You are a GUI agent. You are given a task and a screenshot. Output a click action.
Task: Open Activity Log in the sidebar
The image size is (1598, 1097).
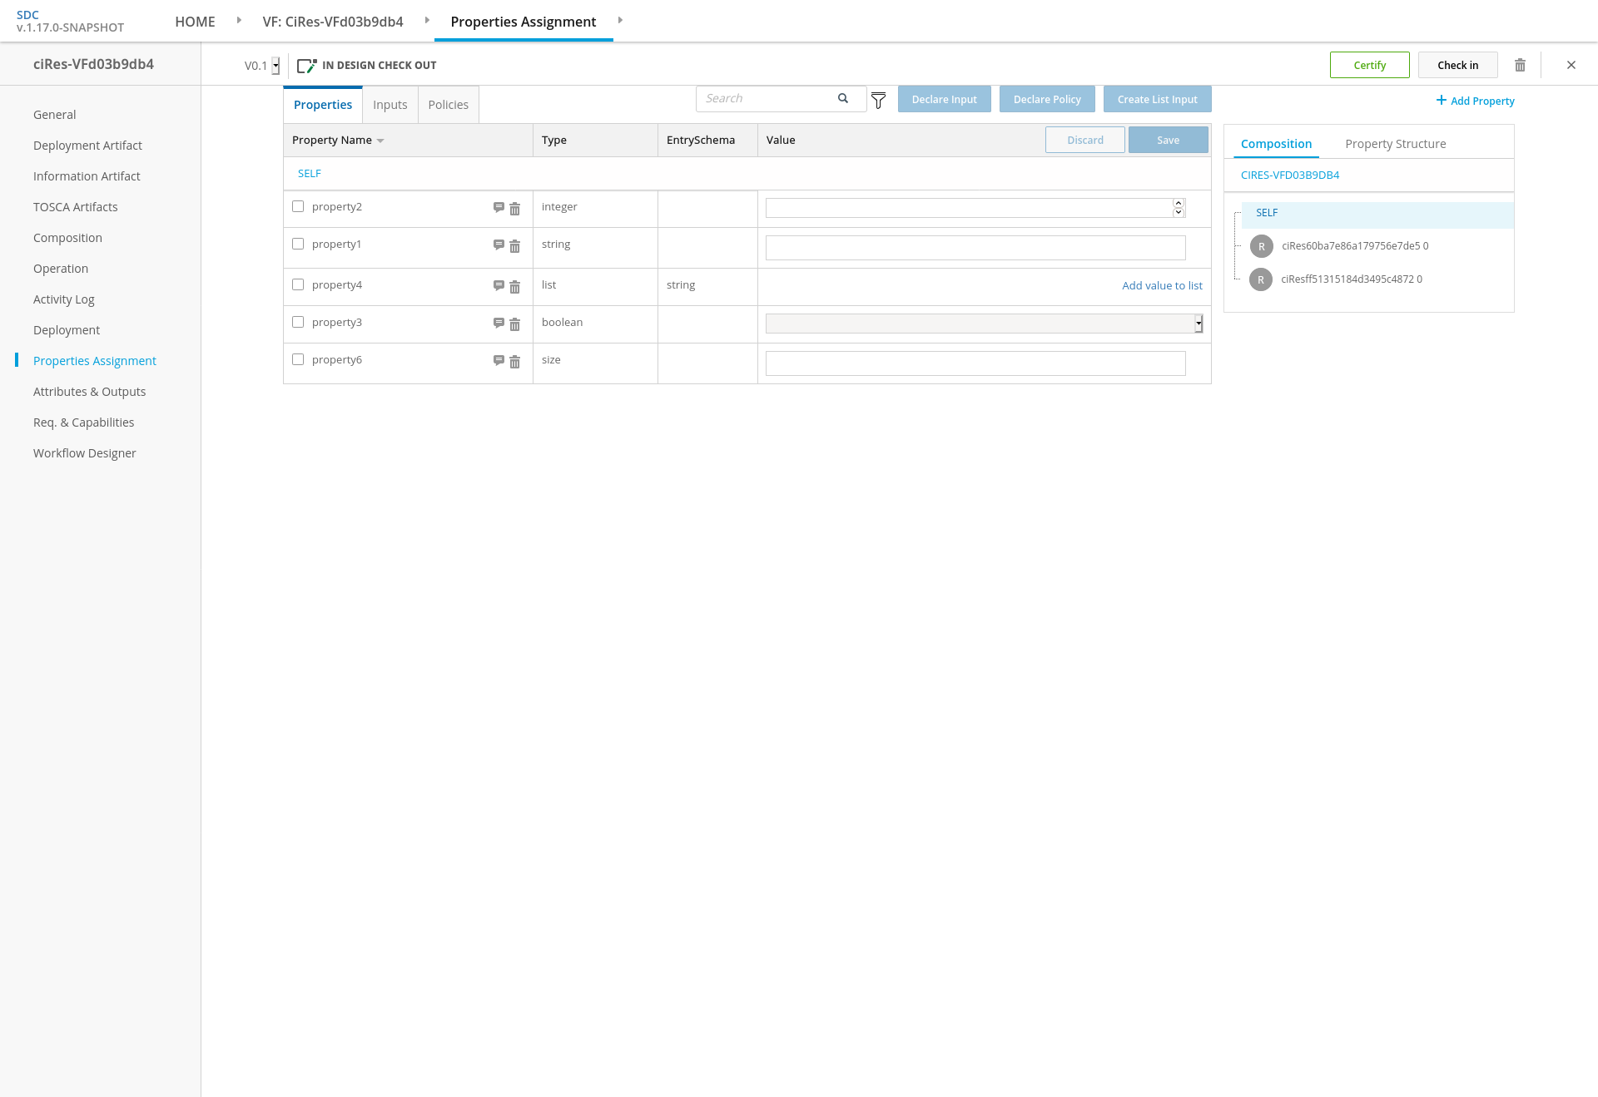[x=64, y=299]
